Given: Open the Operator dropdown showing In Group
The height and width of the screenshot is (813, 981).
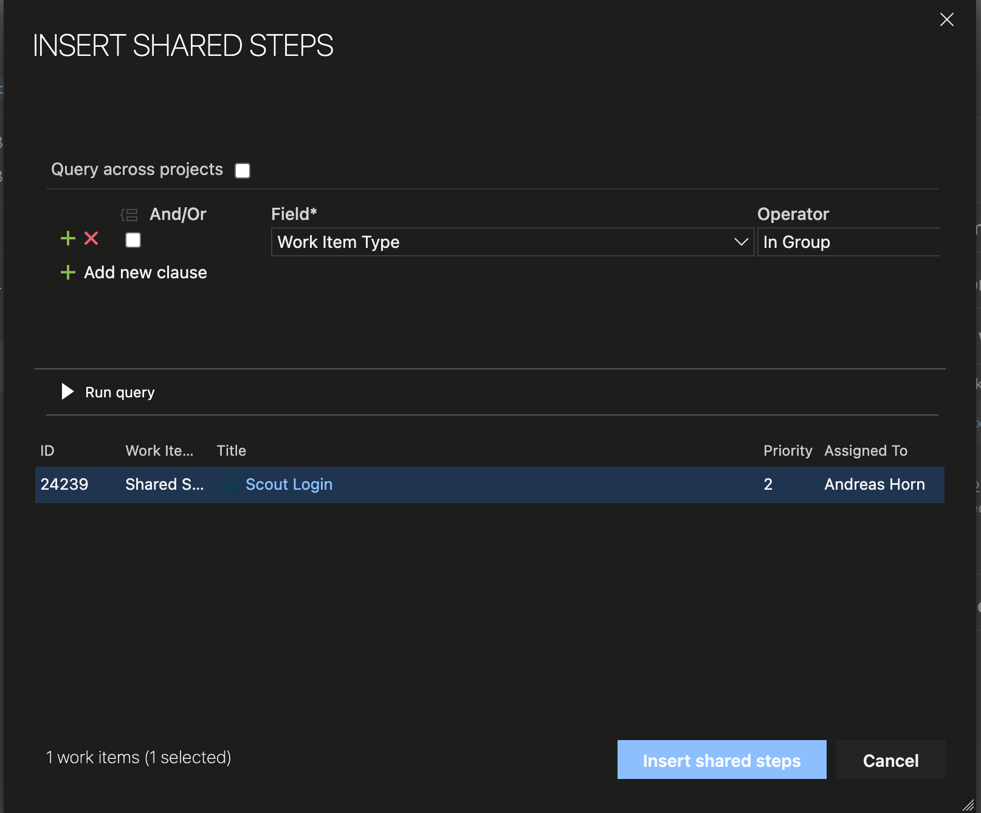Looking at the screenshot, I should (x=848, y=242).
